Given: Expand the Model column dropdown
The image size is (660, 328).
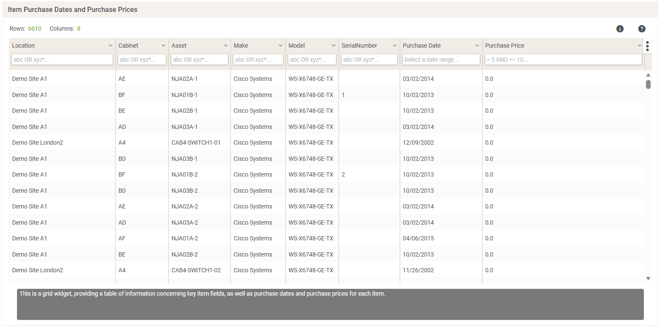Looking at the screenshot, I should [x=333, y=46].
